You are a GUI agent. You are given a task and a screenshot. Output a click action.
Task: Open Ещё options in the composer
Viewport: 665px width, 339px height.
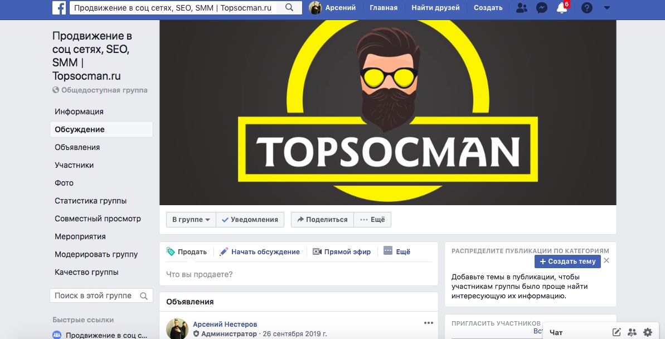coord(397,251)
